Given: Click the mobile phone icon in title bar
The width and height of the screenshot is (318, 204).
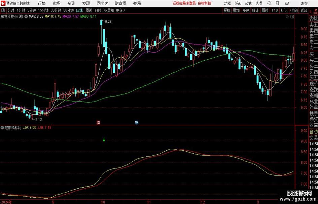Looking at the screenshot, I should 277,3.
